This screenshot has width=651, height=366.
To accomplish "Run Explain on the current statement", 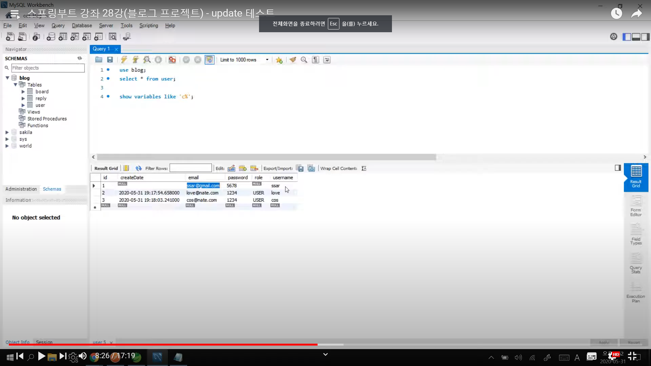I will (x=147, y=60).
